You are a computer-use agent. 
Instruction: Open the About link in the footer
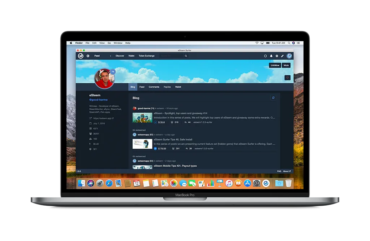pyautogui.click(x=287, y=171)
